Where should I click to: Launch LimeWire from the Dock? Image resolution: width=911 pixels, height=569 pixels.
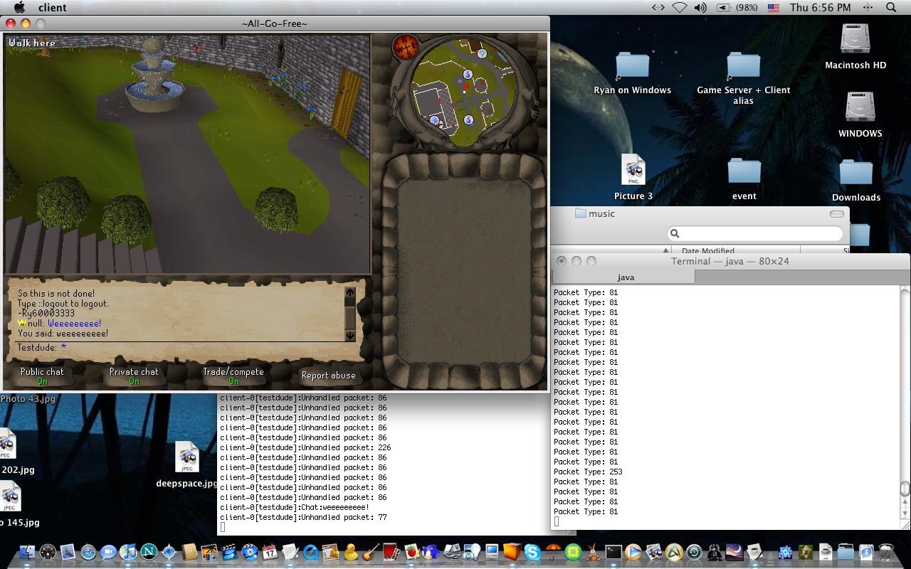point(573,552)
